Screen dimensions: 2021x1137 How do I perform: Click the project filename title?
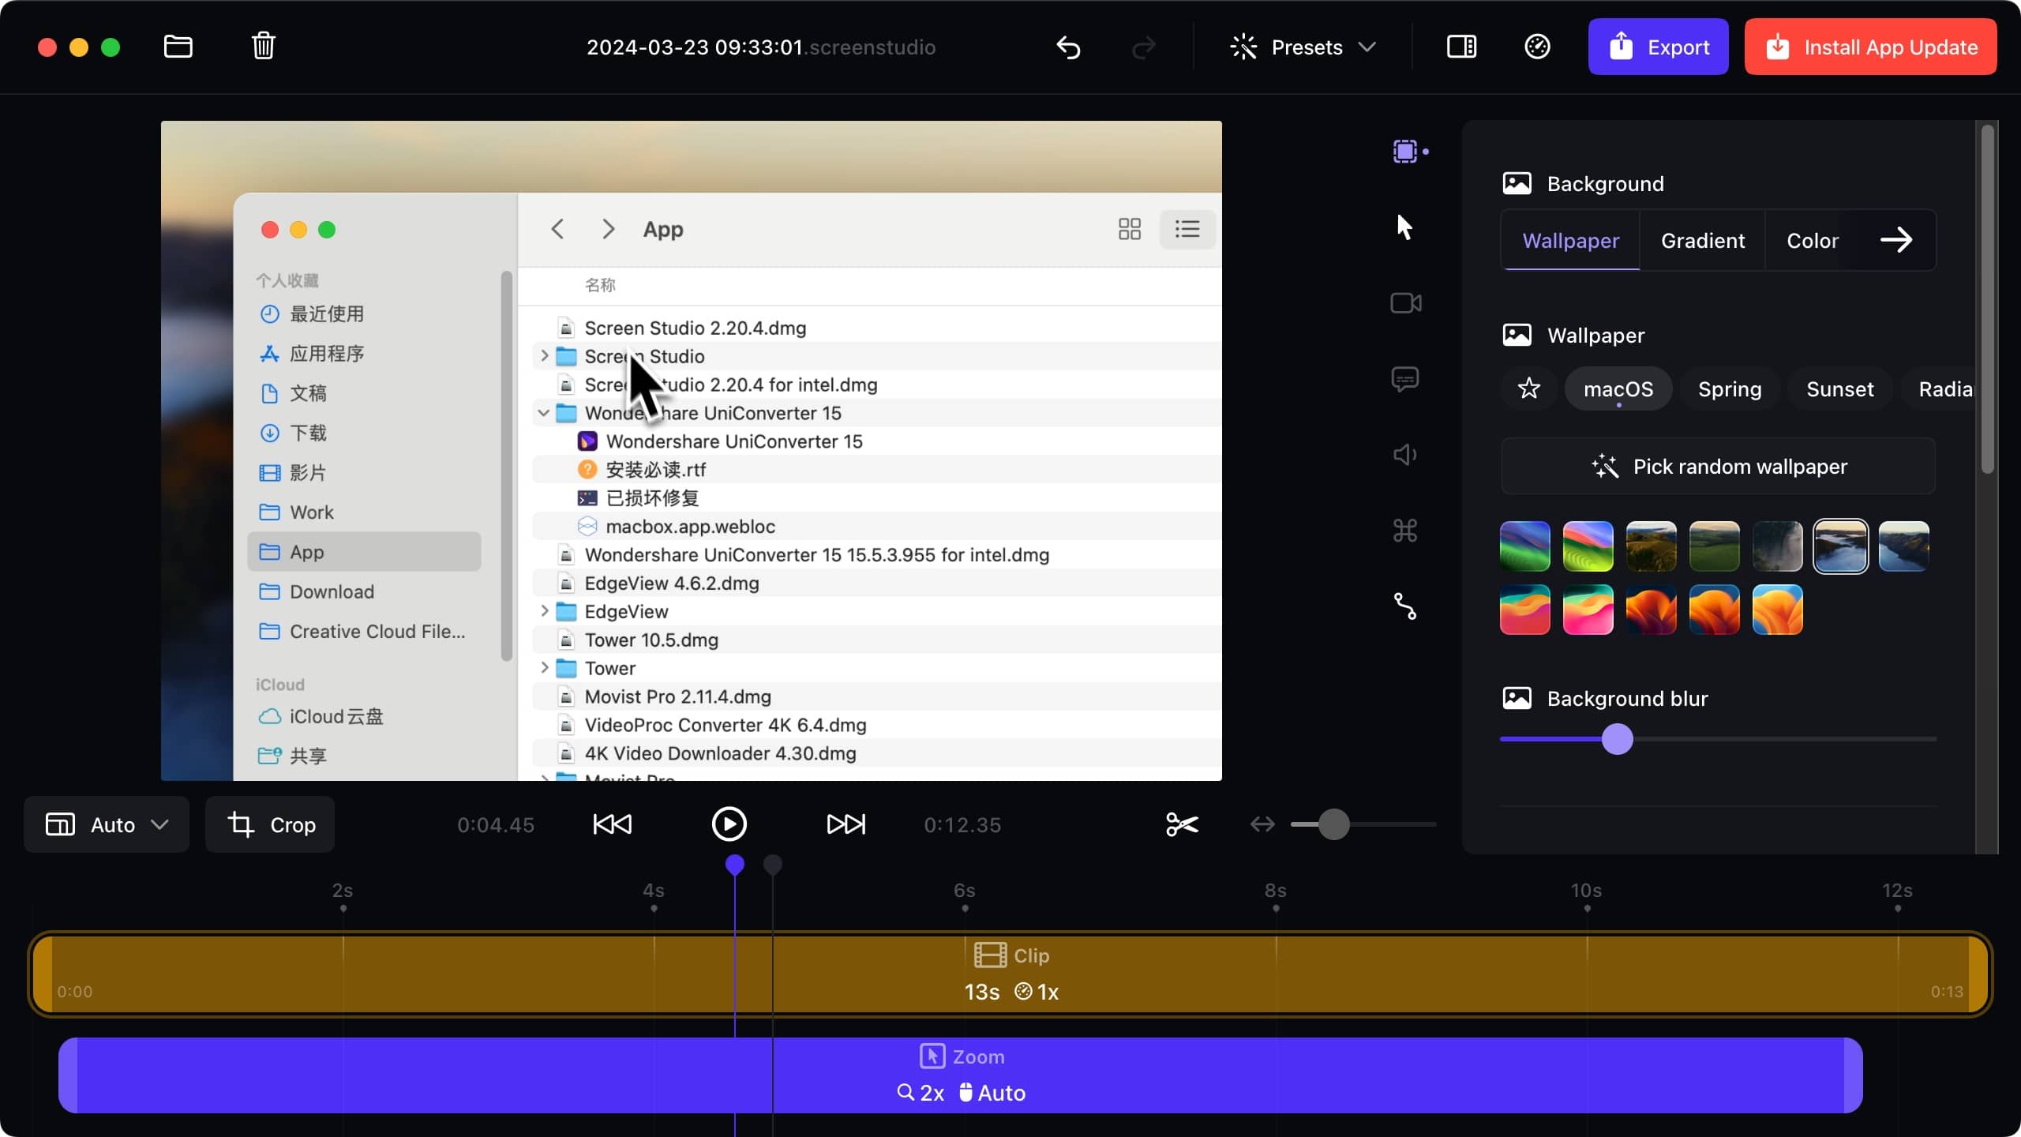[x=760, y=47]
